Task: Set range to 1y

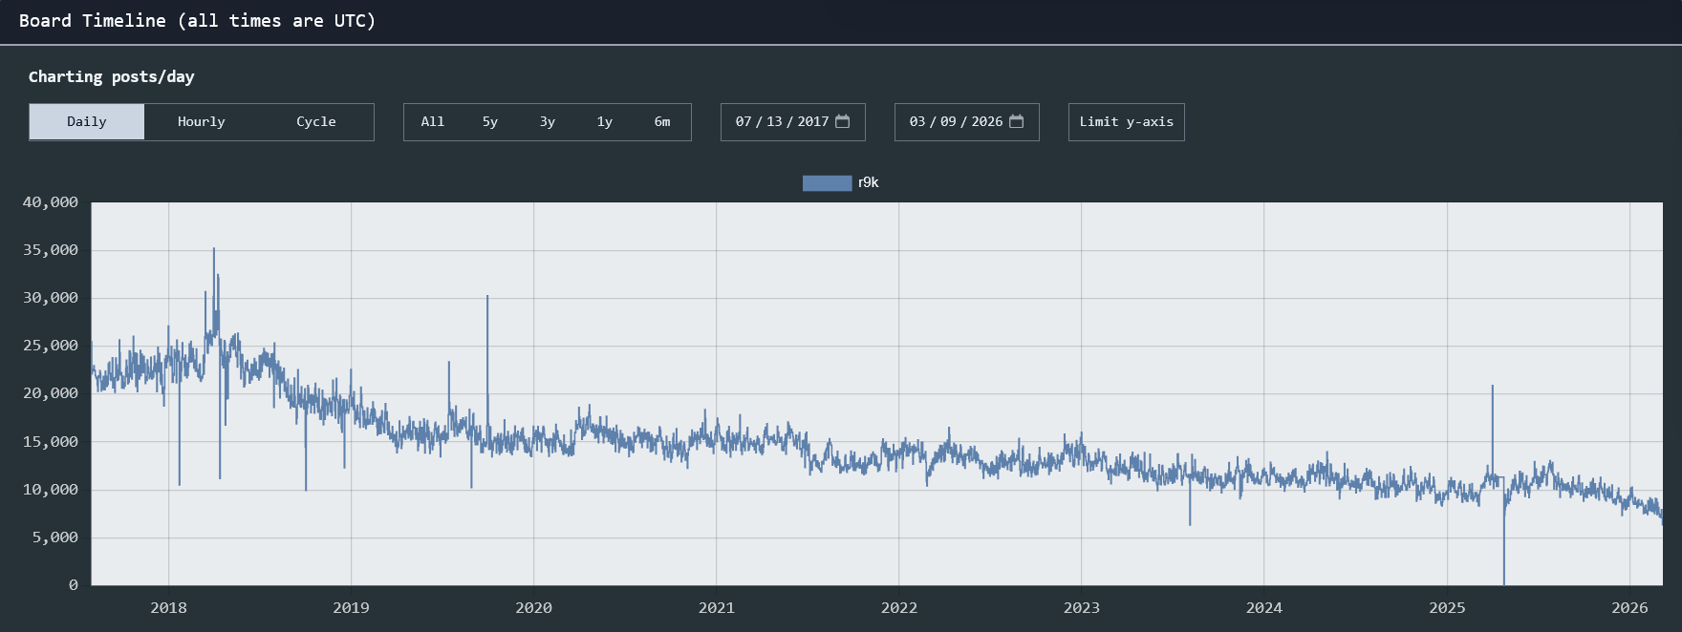Action: pos(605,122)
